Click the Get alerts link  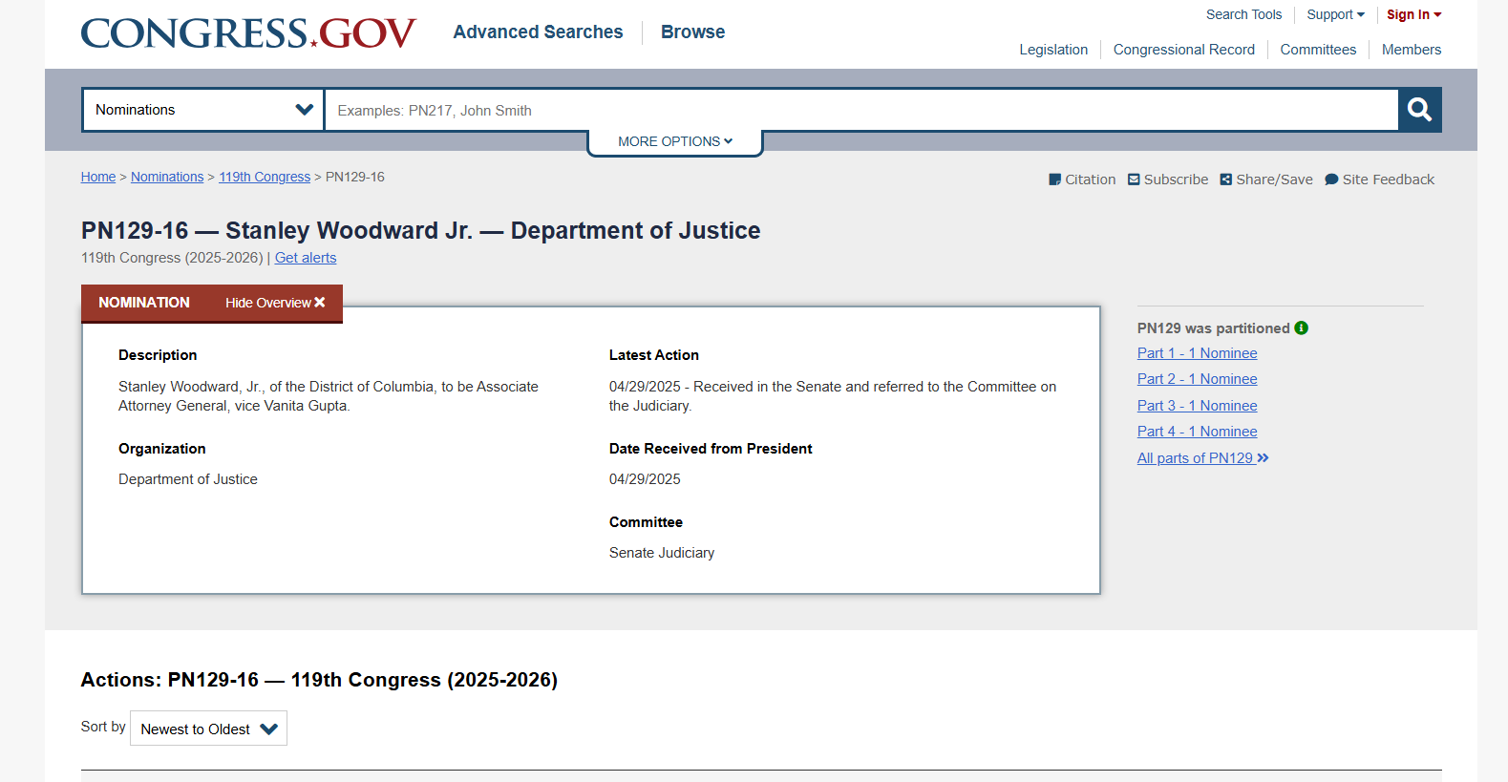pos(306,258)
